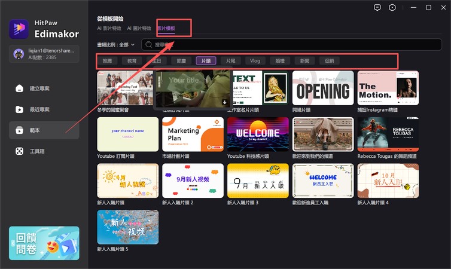Click the HitPaw Edimakor logo icon
The image size is (451, 269).
click(x=19, y=29)
